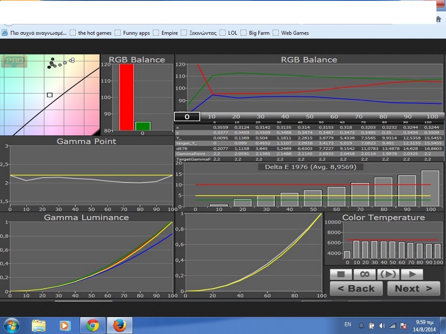Click the play button in parentheses

(x=388, y=274)
